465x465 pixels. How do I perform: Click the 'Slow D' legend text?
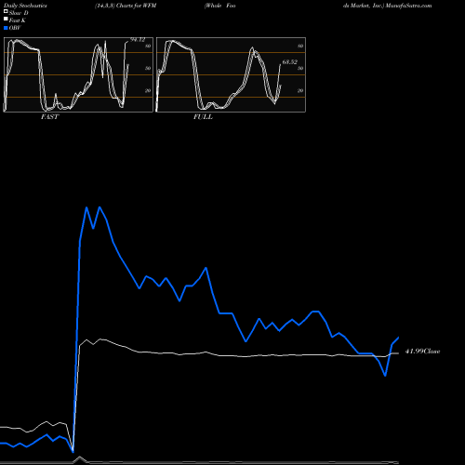19,13
